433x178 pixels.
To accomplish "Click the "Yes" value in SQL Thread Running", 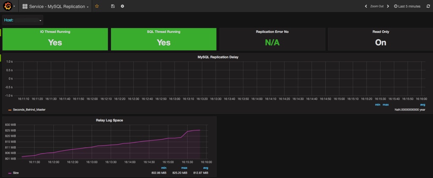I will (x=164, y=43).
